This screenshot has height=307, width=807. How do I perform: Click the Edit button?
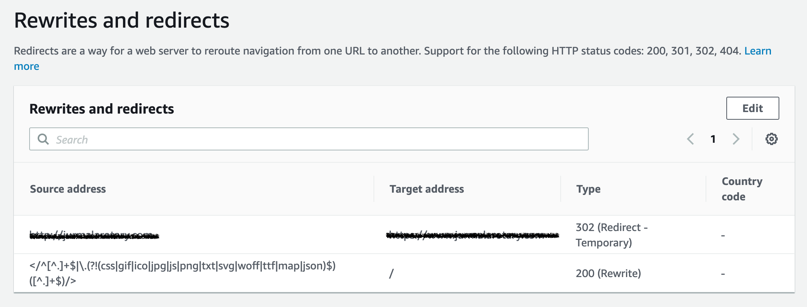tap(752, 108)
